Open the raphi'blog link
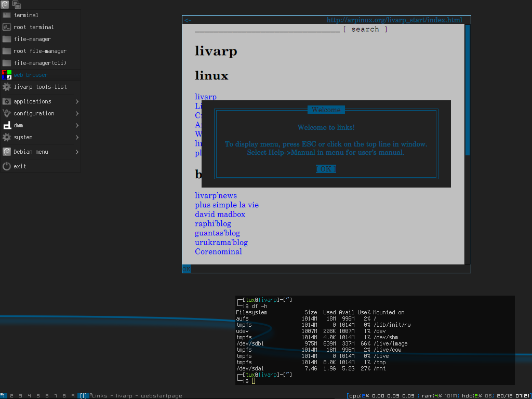This screenshot has width=532, height=399. [213, 223]
